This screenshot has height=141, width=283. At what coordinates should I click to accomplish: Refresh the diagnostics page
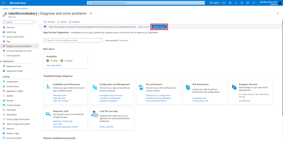coord(62,22)
